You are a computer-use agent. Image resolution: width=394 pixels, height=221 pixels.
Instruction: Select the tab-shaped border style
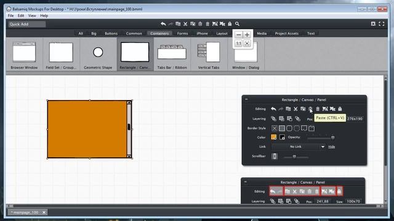tap(312, 128)
